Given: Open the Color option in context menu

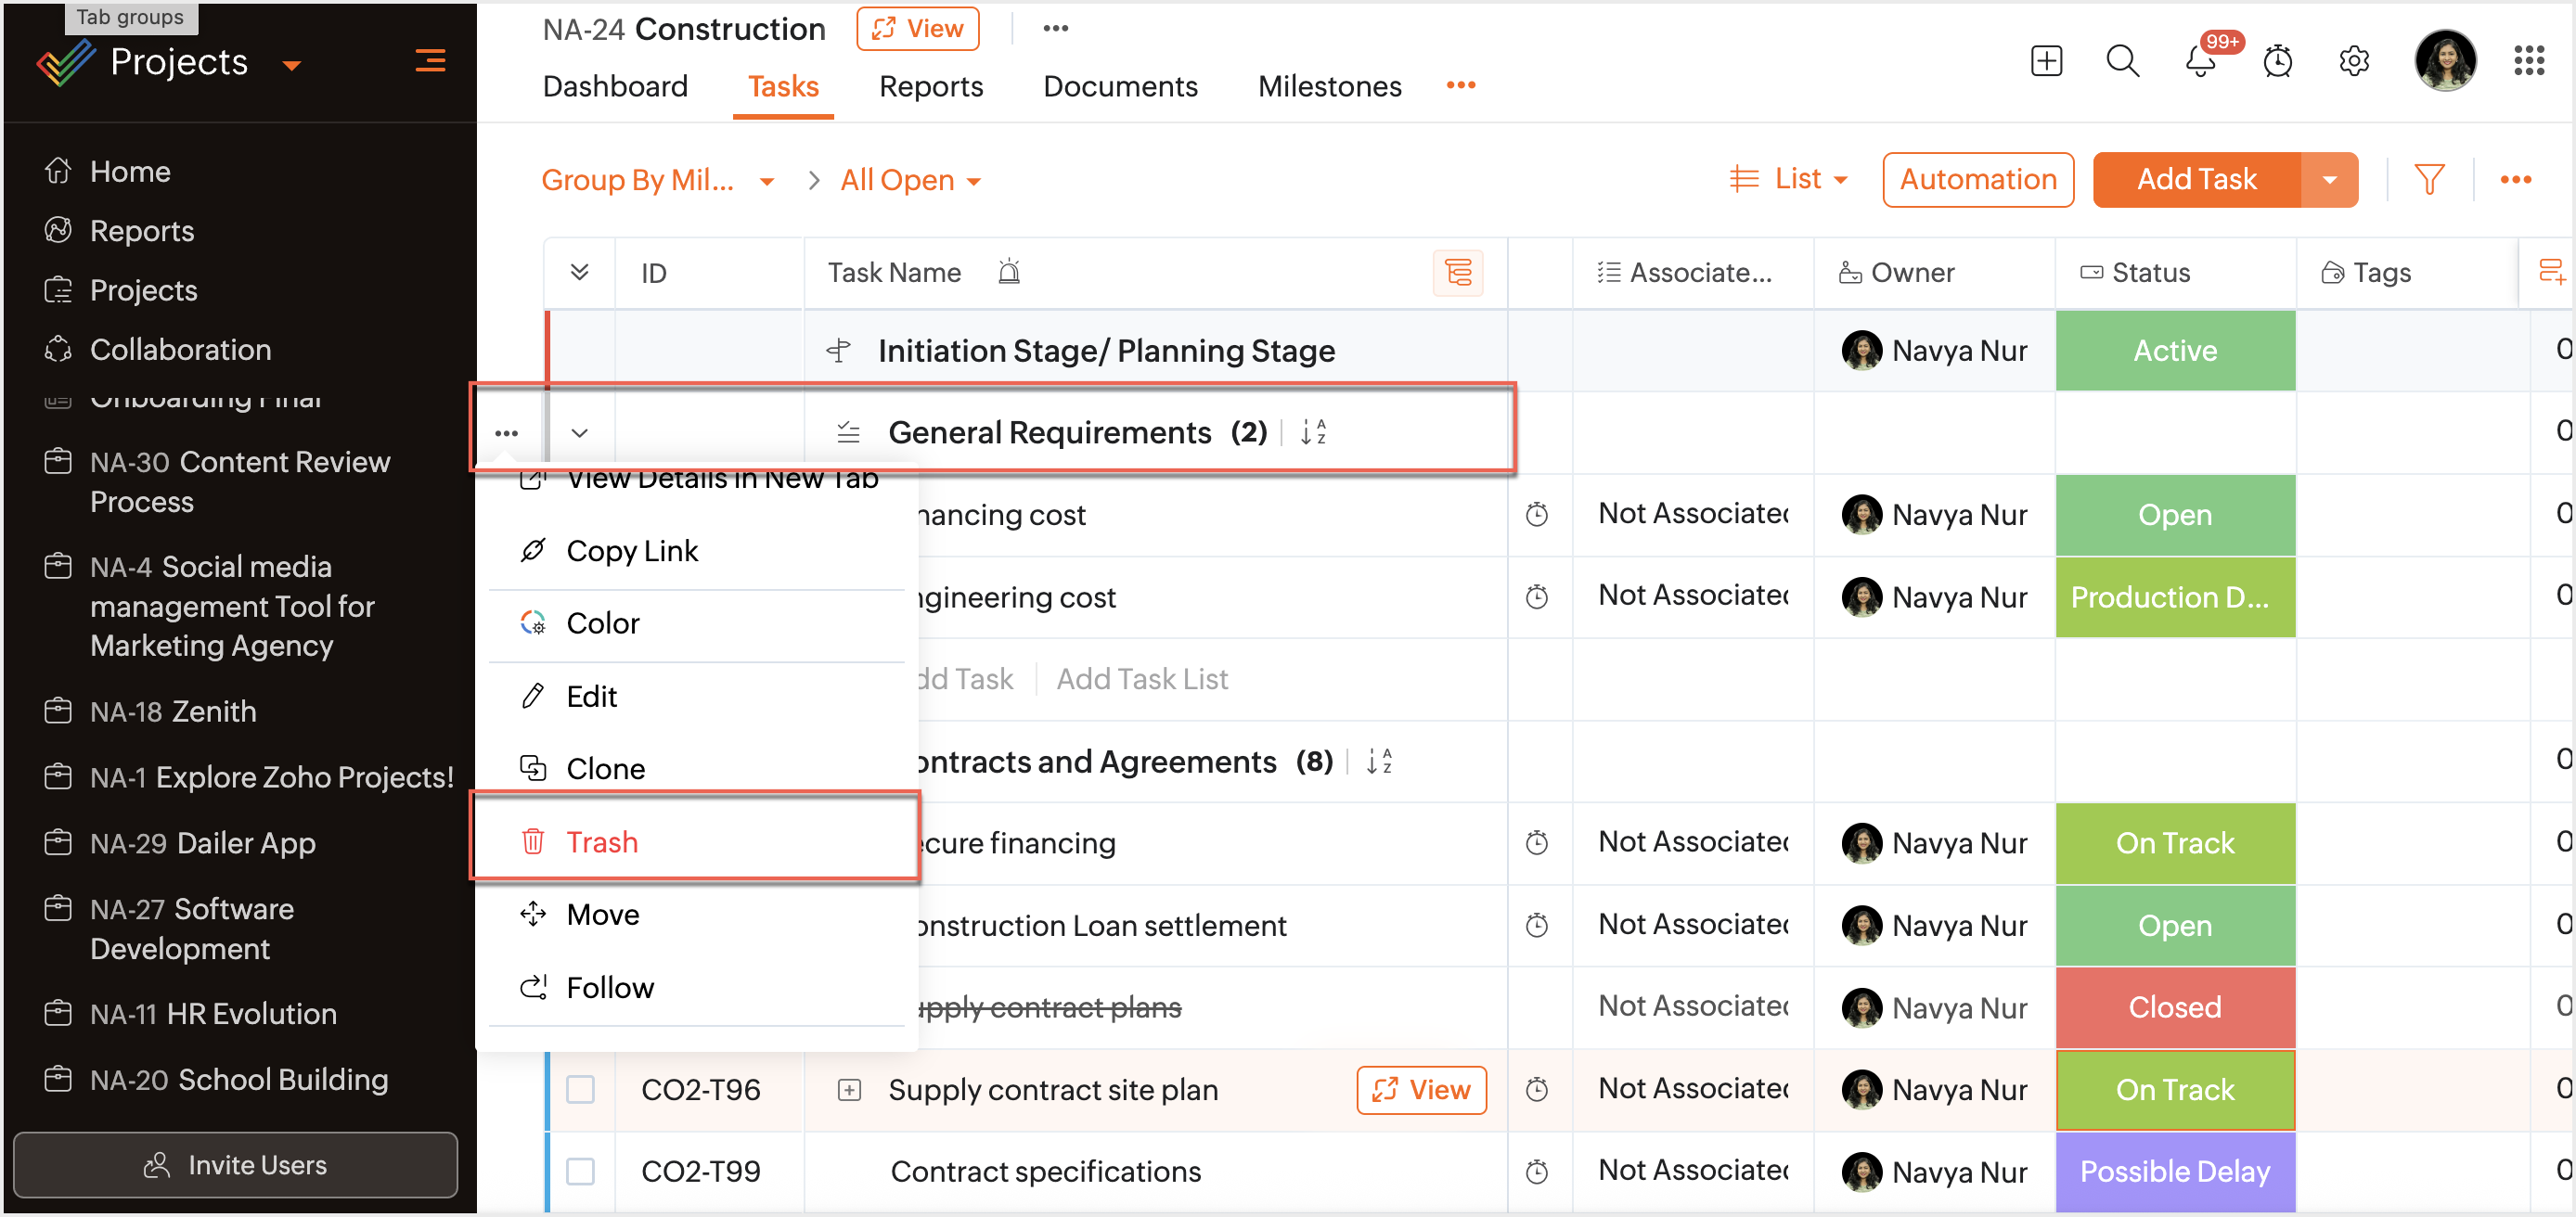Looking at the screenshot, I should point(602,623).
